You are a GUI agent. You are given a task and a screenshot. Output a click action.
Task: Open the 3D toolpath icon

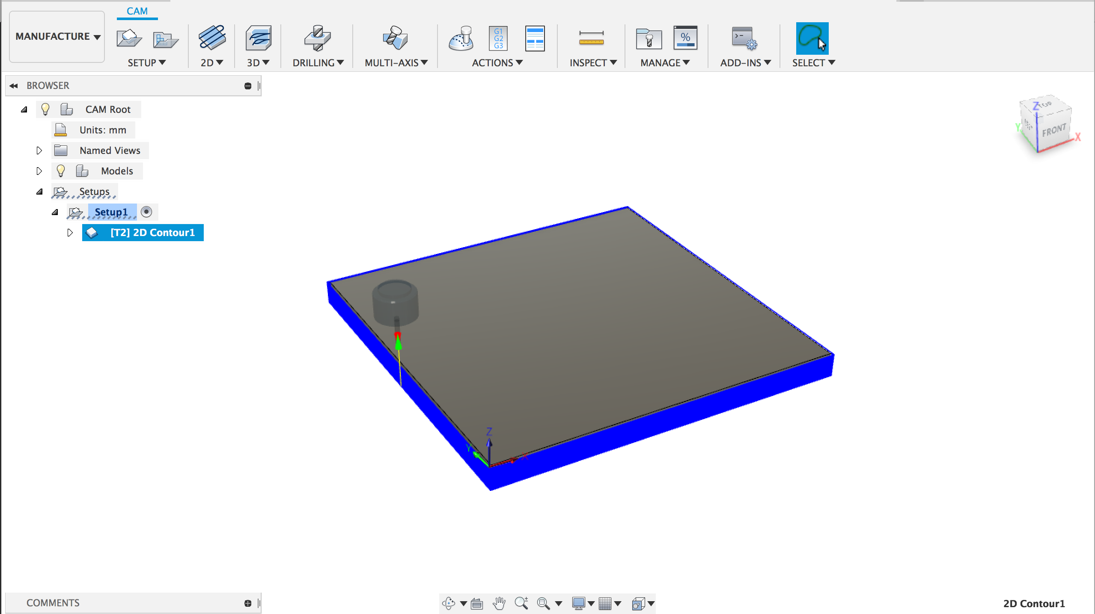258,38
